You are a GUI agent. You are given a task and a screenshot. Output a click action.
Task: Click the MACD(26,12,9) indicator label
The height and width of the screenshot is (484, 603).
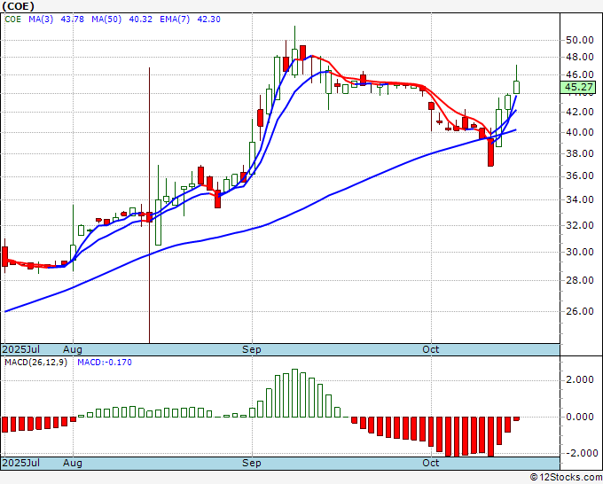(35, 363)
